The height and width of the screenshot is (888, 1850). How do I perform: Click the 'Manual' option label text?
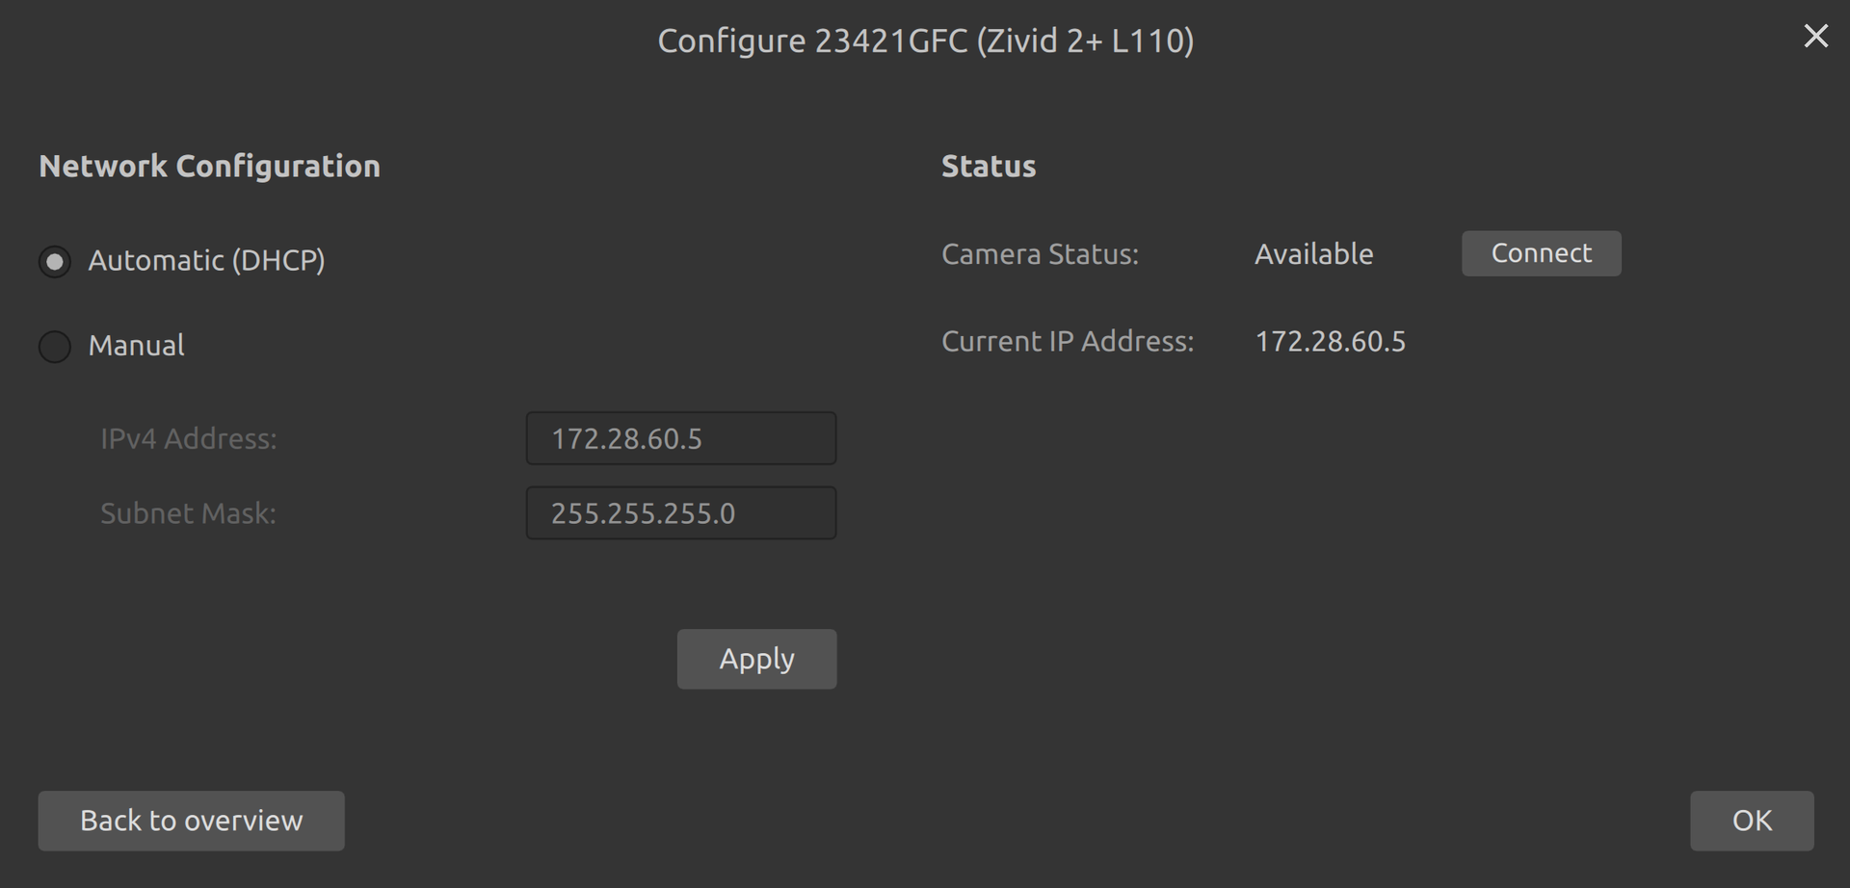click(136, 346)
